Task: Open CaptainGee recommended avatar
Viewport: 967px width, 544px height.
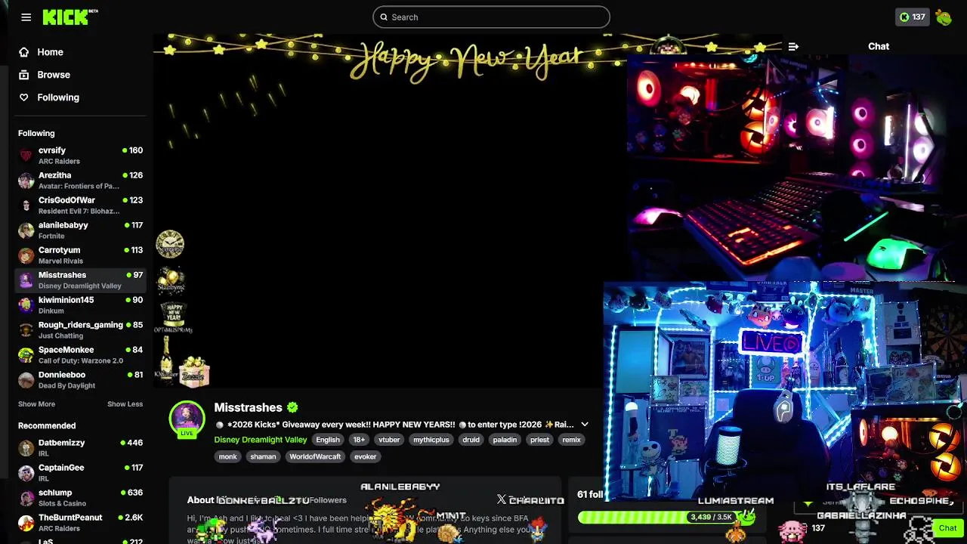Action: pos(26,473)
